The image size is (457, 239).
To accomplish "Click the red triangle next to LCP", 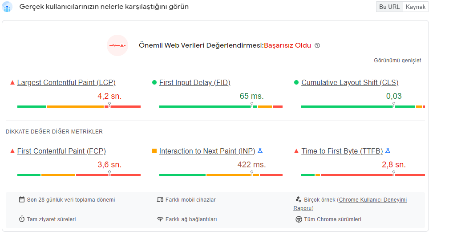I will pyautogui.click(x=12, y=83).
